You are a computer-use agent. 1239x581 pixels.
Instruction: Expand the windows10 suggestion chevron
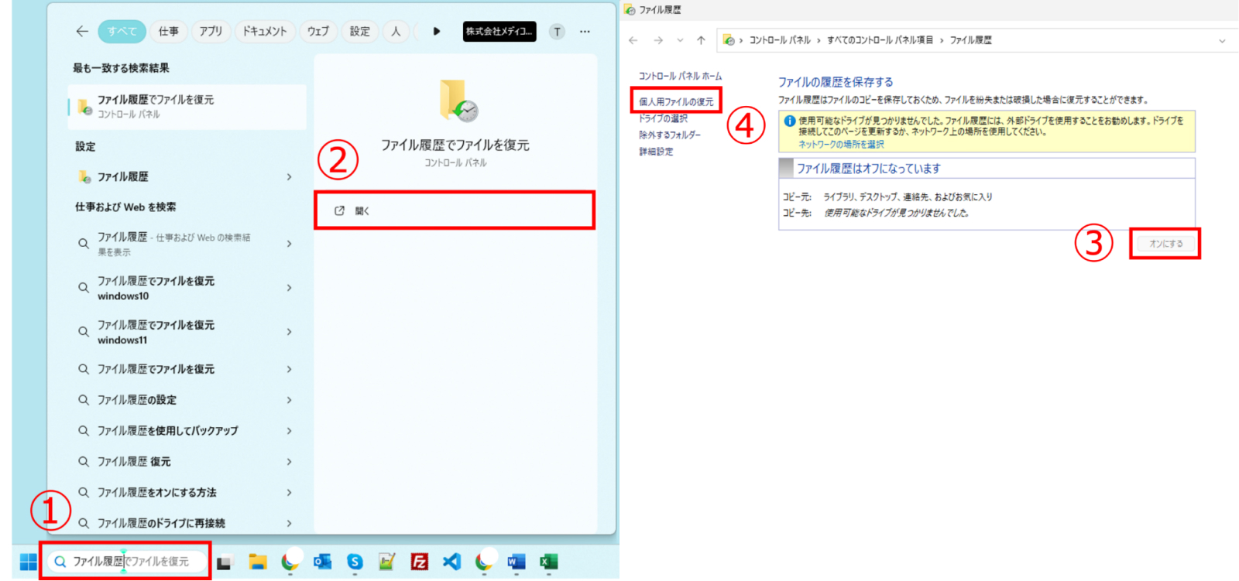pyautogui.click(x=289, y=288)
